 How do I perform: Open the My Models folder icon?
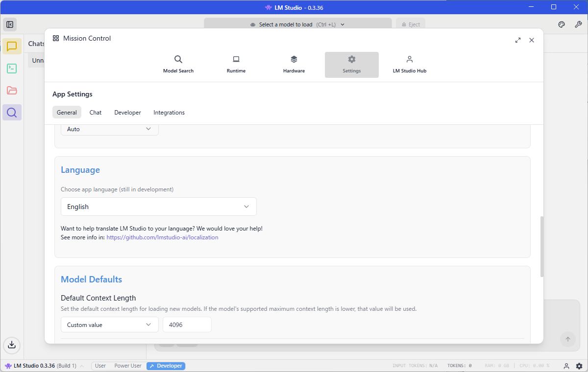pyautogui.click(x=12, y=91)
